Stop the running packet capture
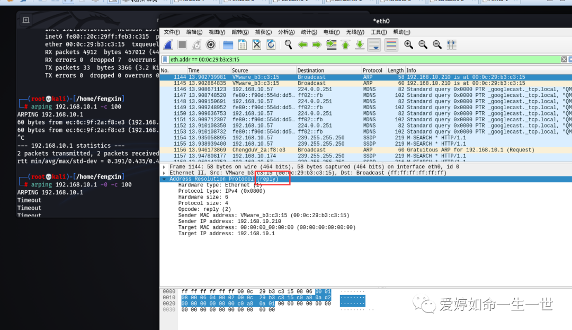 point(182,45)
